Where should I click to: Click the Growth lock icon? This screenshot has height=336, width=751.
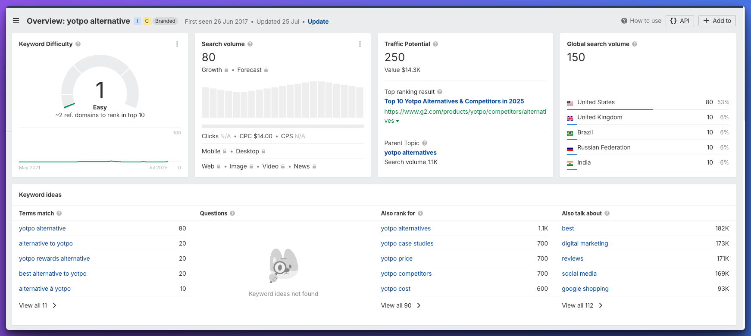tap(226, 70)
